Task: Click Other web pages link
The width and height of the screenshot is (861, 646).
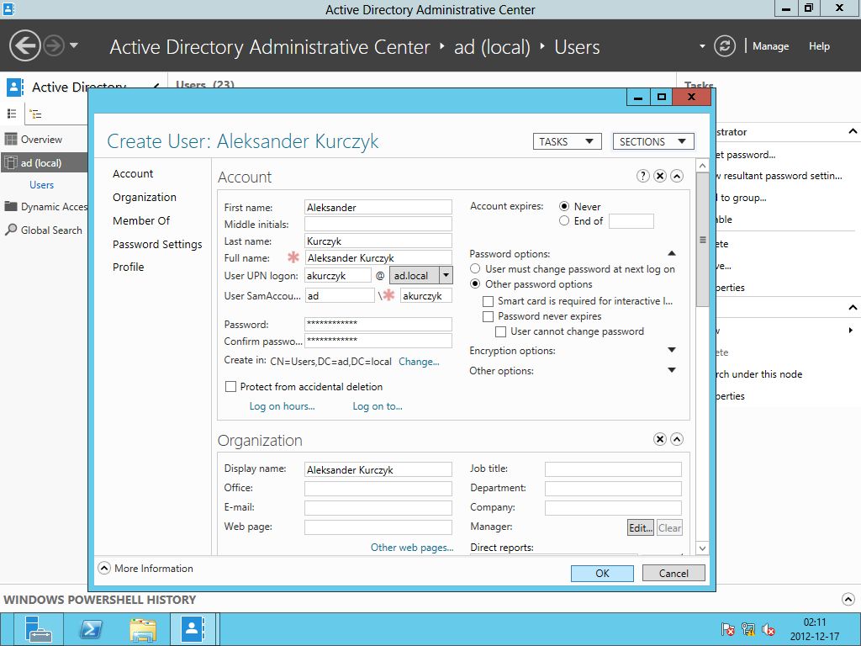Action: pyautogui.click(x=412, y=547)
